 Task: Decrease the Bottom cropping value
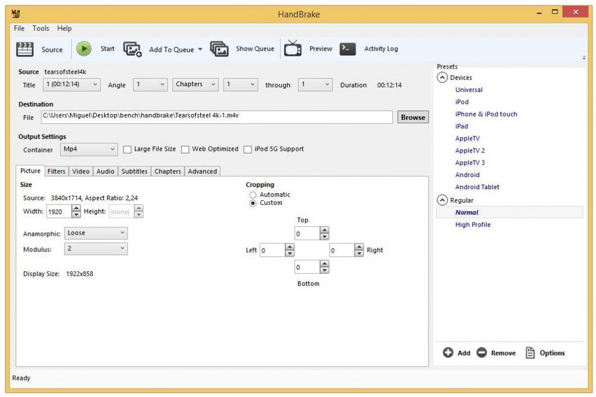coord(324,270)
